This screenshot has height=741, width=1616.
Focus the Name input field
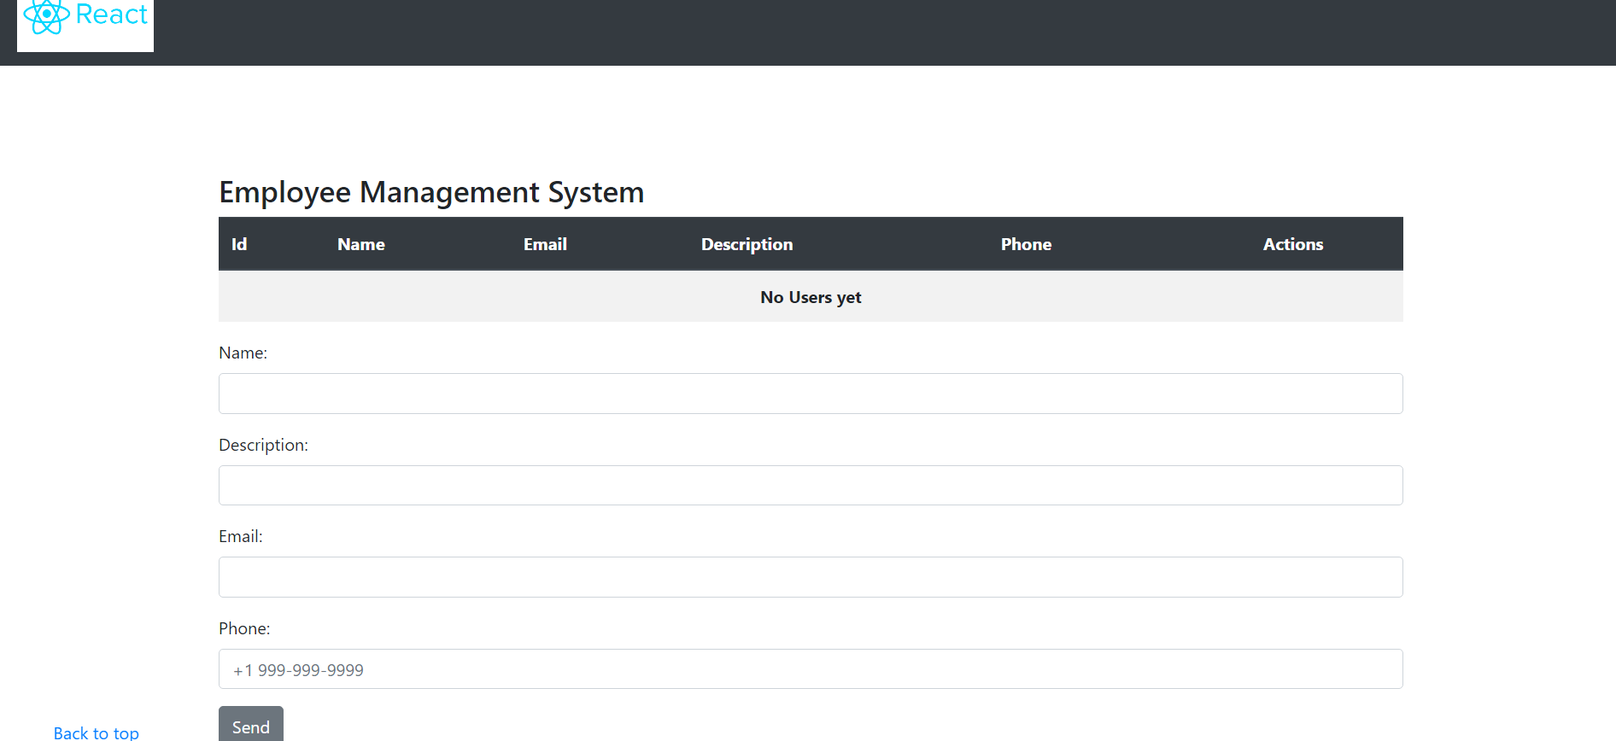click(x=811, y=394)
